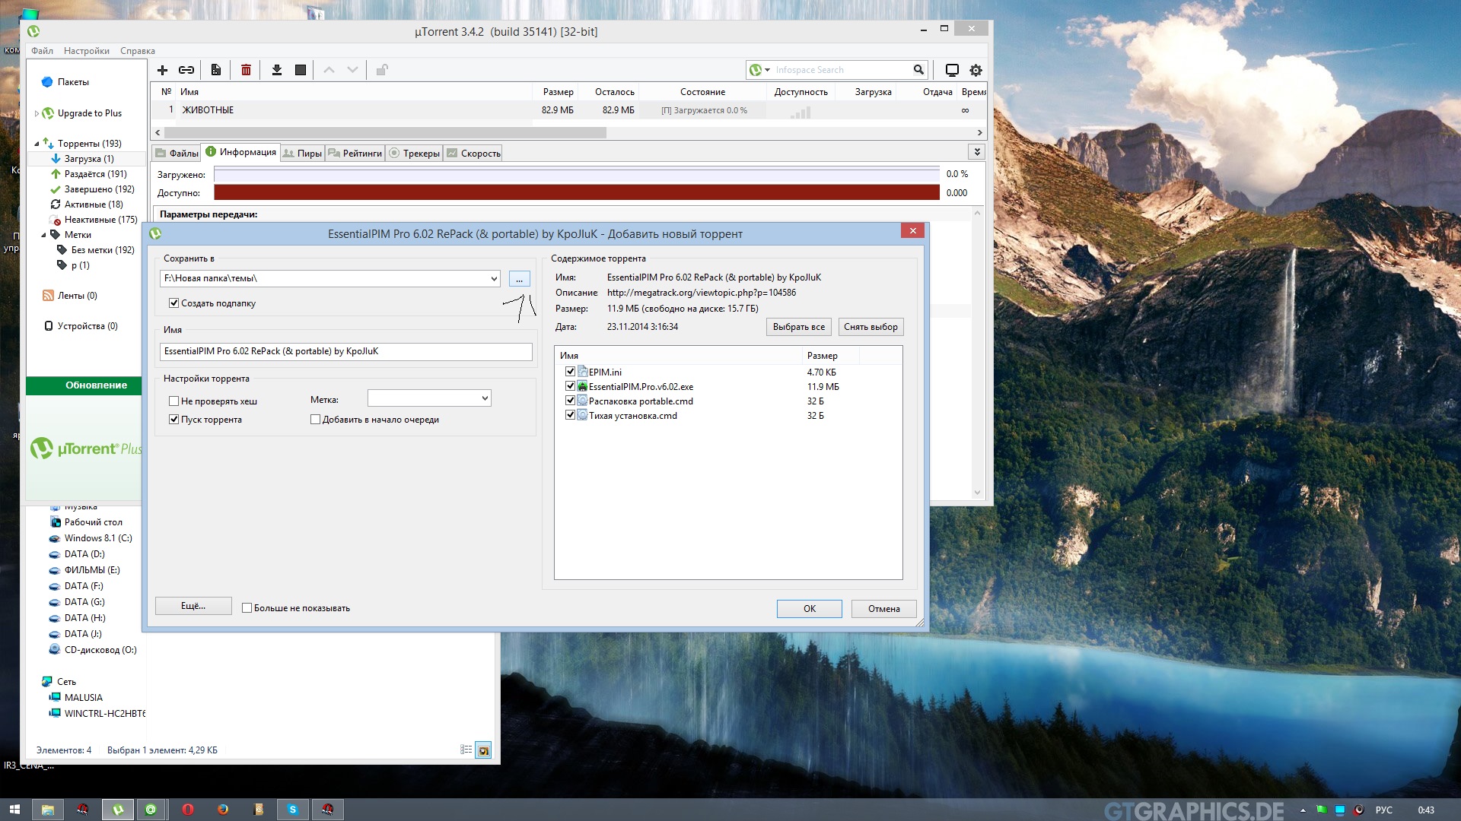Select the Активные (18) category

pyautogui.click(x=93, y=204)
